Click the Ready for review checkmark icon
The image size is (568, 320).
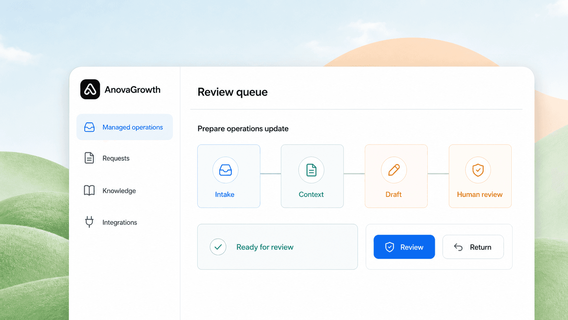218,247
